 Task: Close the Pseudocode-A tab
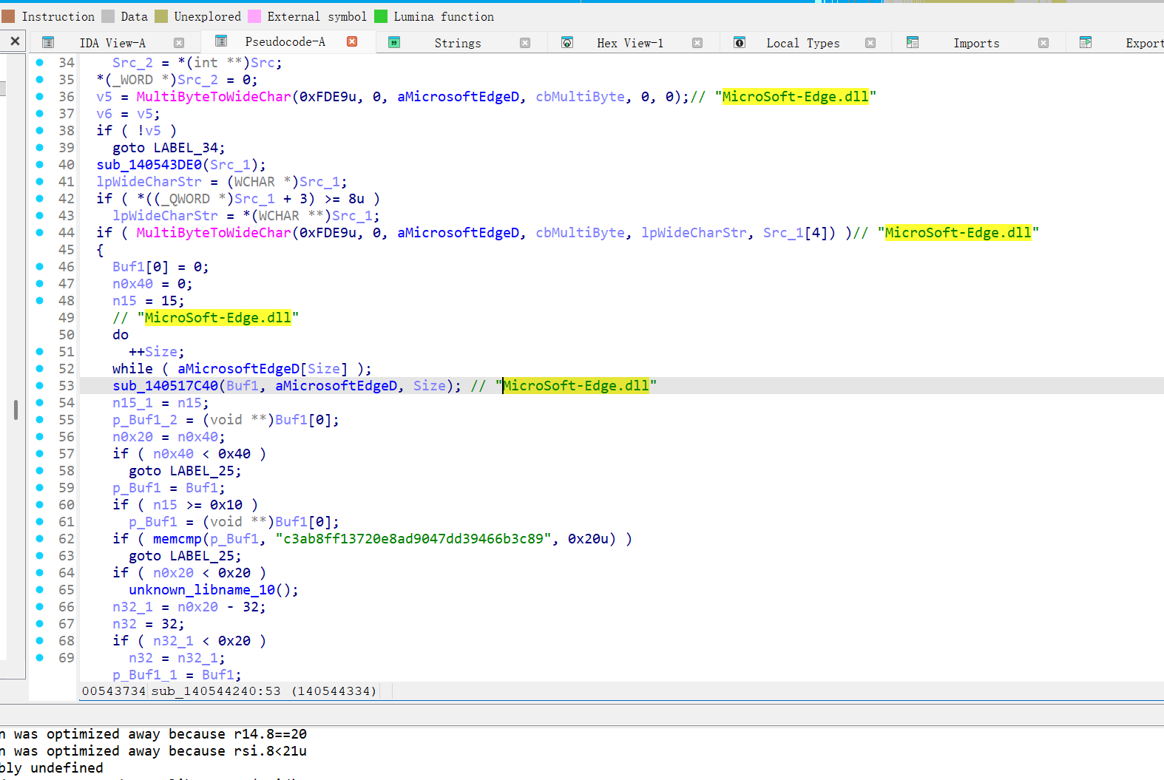click(352, 41)
